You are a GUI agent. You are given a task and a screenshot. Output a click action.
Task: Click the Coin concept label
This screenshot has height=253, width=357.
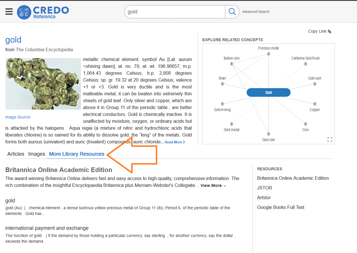pyautogui.click(x=306, y=130)
